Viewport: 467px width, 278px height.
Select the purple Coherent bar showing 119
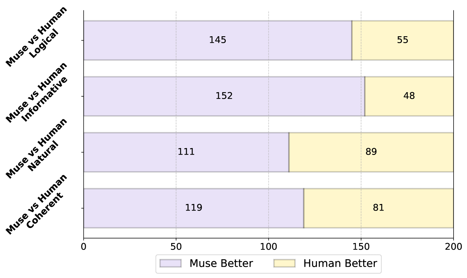point(193,208)
